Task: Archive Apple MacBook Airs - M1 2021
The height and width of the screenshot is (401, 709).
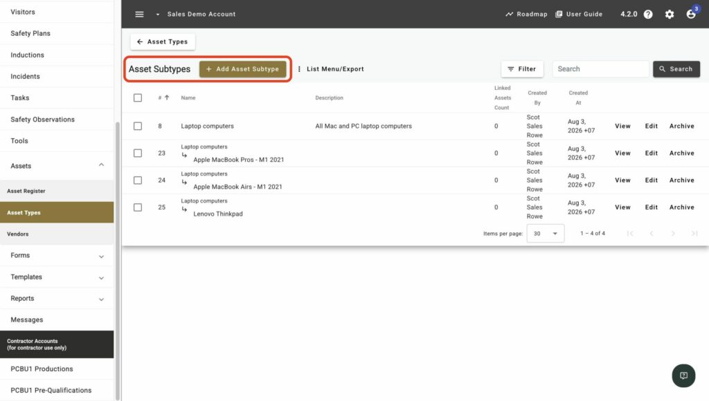Action: [681, 180]
